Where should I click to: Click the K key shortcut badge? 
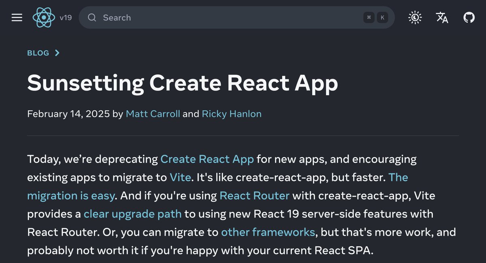(382, 17)
